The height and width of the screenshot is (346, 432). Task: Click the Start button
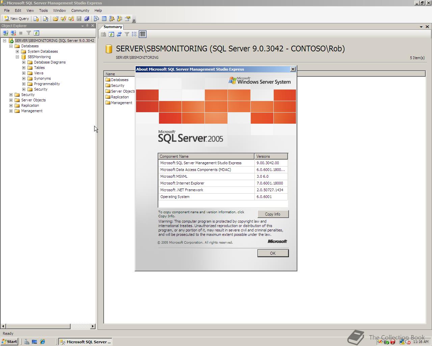pyautogui.click(x=9, y=342)
